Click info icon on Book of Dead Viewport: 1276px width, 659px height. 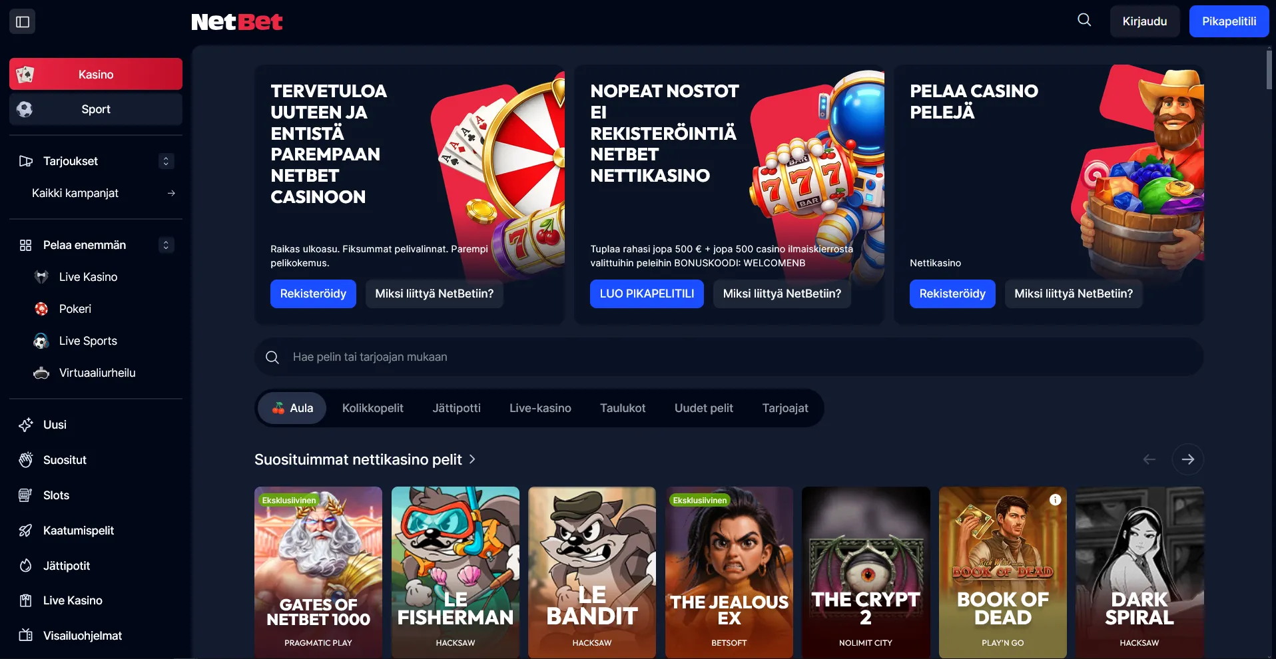[x=1056, y=500]
